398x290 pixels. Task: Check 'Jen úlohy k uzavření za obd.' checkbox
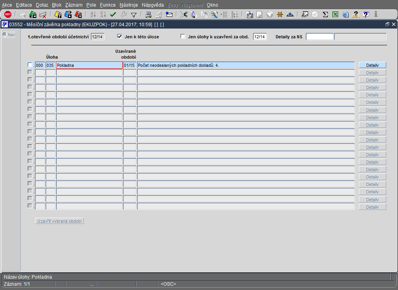tap(183, 36)
